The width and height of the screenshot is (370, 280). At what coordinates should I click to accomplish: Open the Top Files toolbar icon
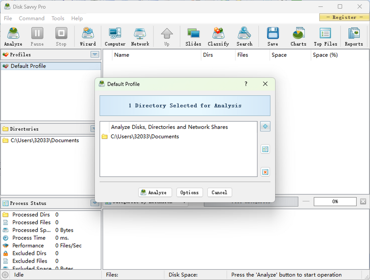click(325, 36)
